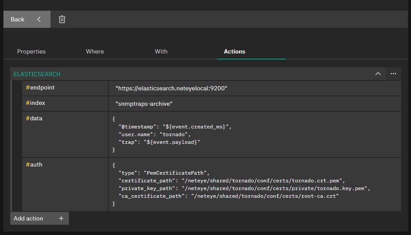Screen dimensions: 411x235
Task: Click the #data field label
Action: click(x=34, y=119)
